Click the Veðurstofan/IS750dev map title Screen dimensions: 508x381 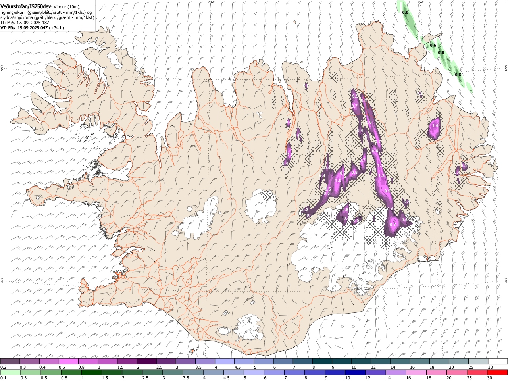[26, 7]
